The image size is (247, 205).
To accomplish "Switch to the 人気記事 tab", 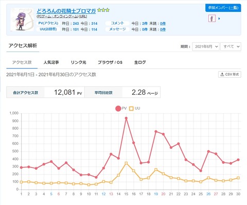I will click(x=51, y=62).
